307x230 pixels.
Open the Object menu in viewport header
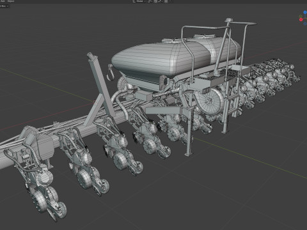tap(11, 1)
